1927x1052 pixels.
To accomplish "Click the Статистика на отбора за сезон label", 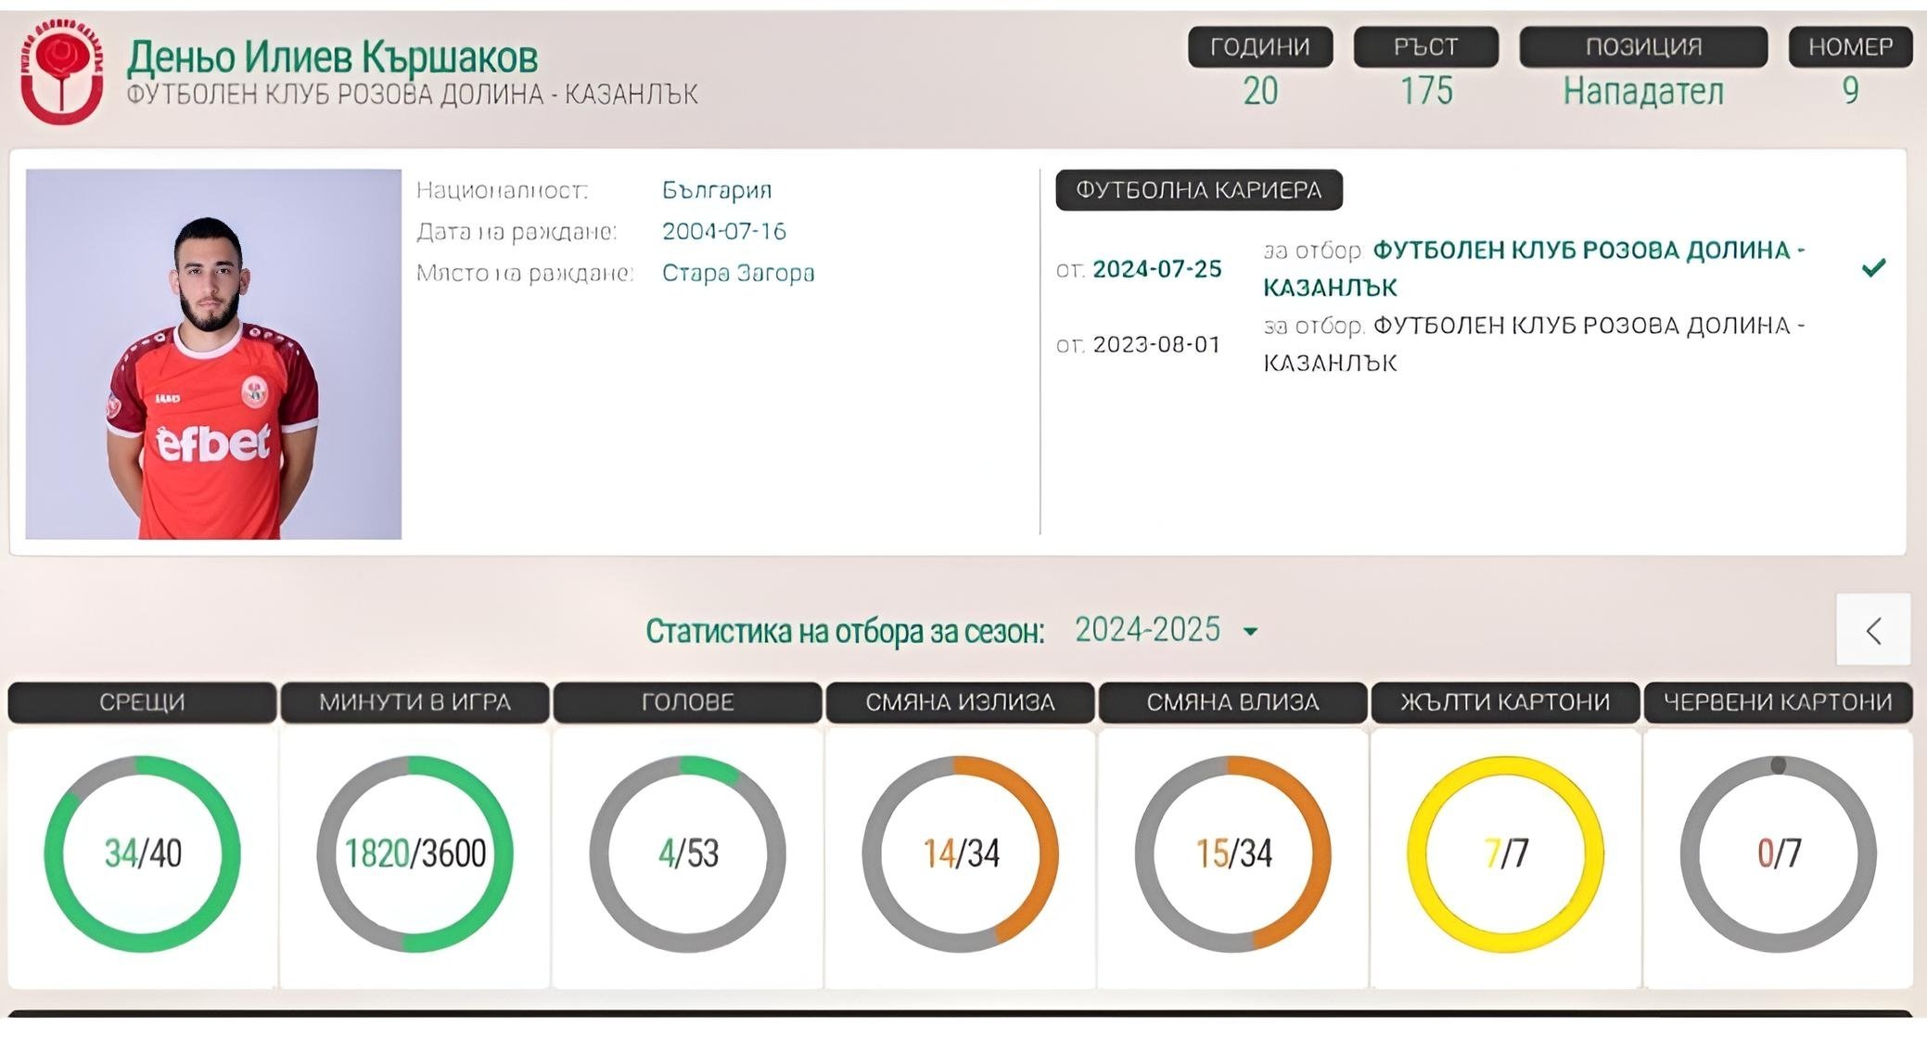I will [845, 631].
